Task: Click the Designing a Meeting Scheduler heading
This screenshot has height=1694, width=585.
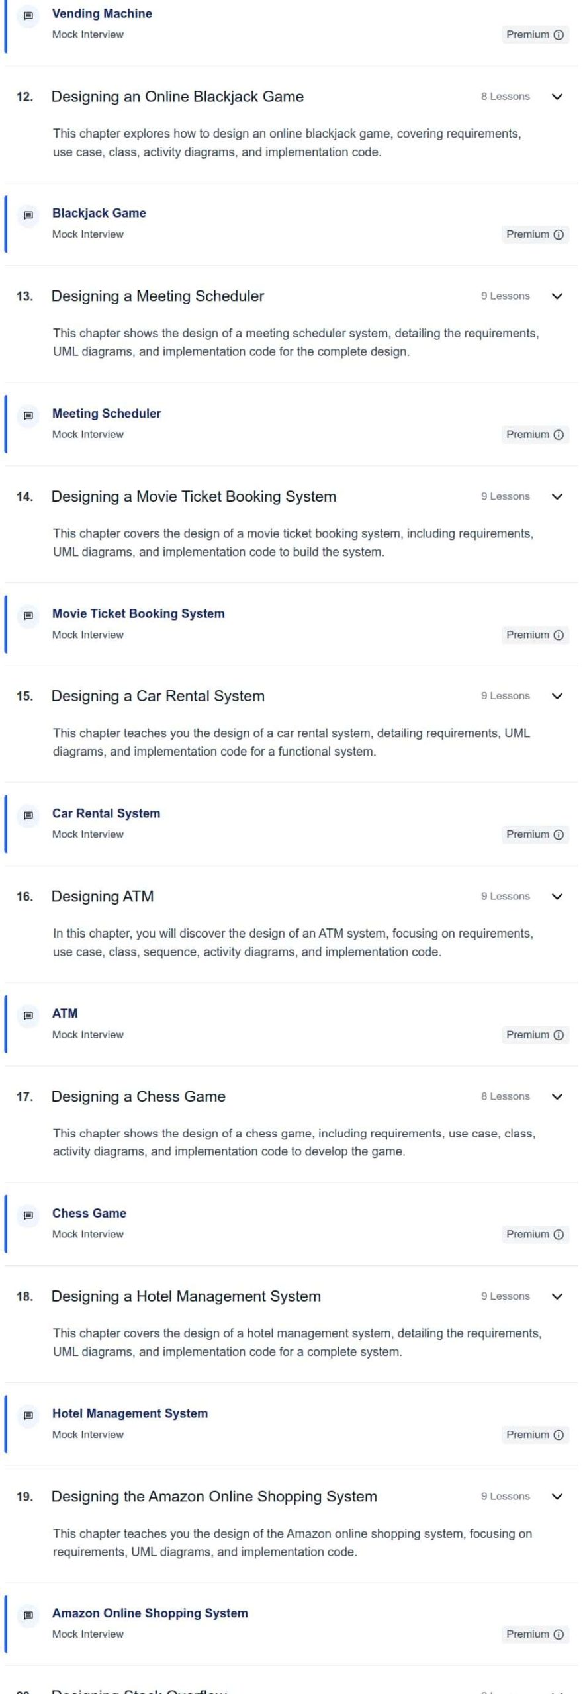Action: point(157,296)
